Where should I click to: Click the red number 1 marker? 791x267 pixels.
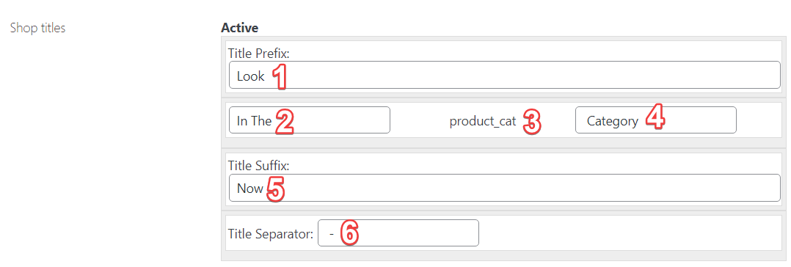280,77
